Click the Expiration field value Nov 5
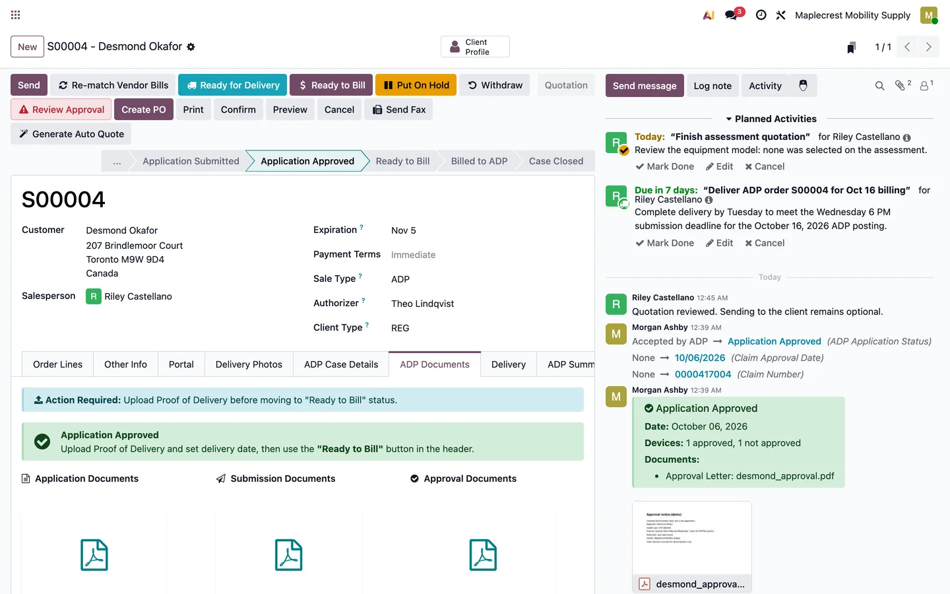 404,230
